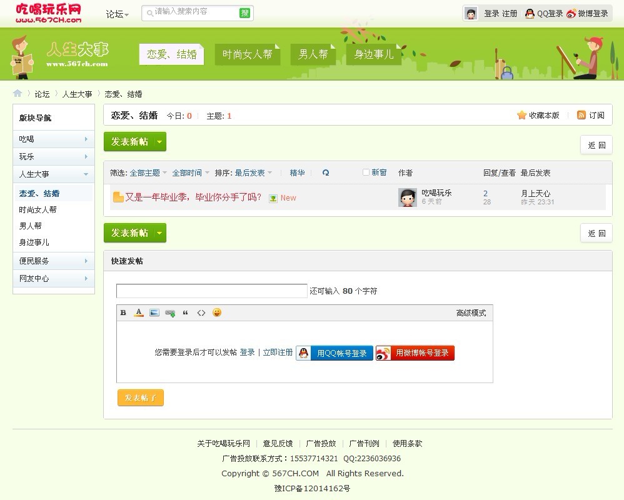Open the thread 又是一年毕业季 link
The image size is (624, 500).
tap(193, 197)
